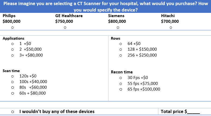Screen dimensions: 211x116
Task: Select 64 rows at +$0
Action: [121, 44]
